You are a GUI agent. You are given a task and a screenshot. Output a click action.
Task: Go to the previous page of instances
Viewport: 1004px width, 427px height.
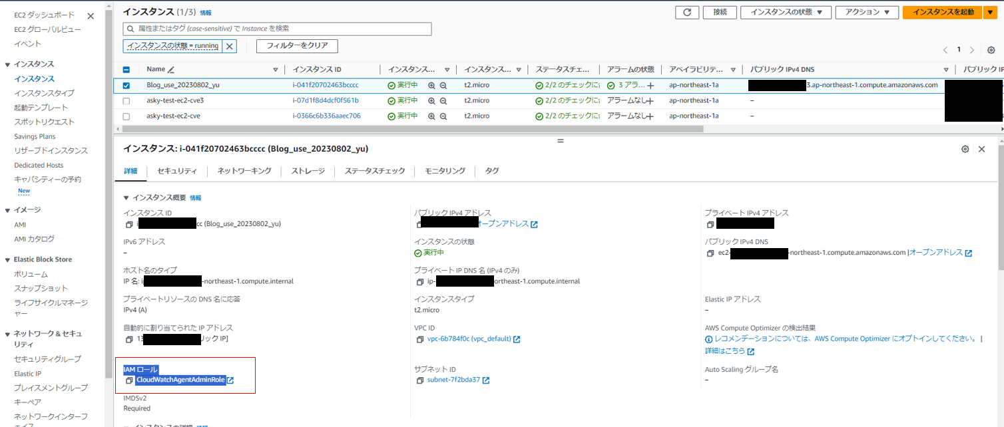point(945,50)
